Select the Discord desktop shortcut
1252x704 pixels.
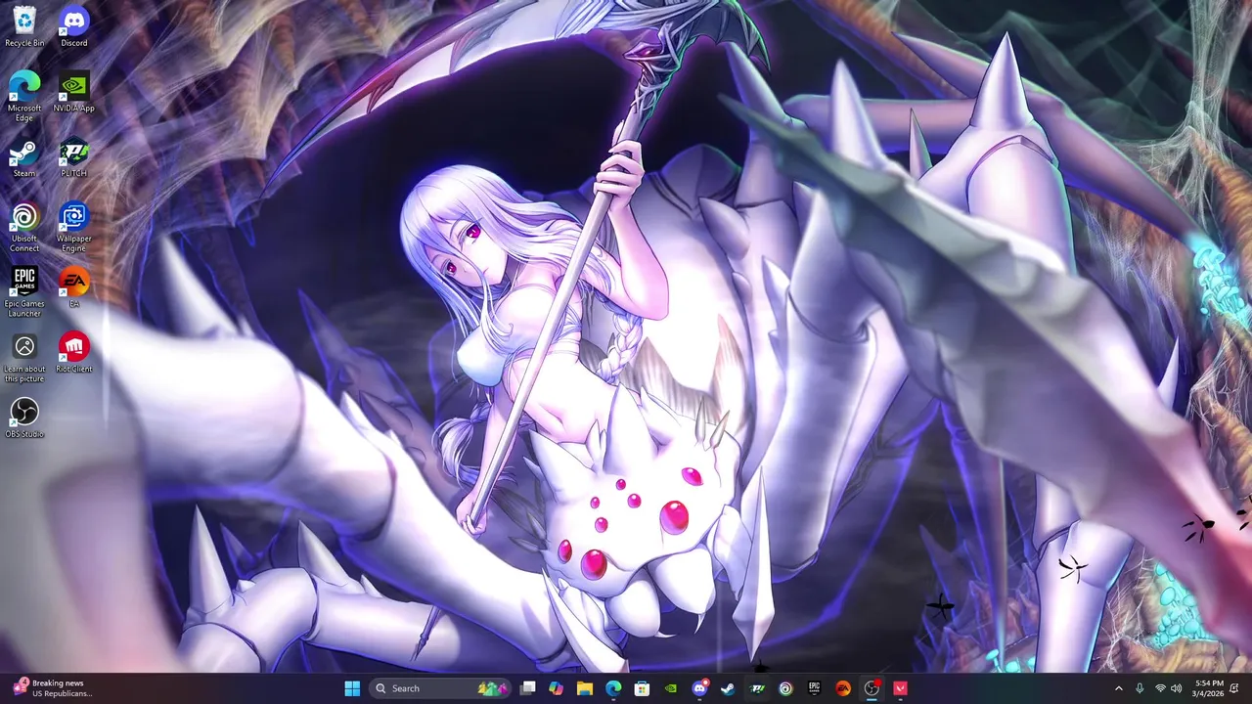[x=73, y=26]
